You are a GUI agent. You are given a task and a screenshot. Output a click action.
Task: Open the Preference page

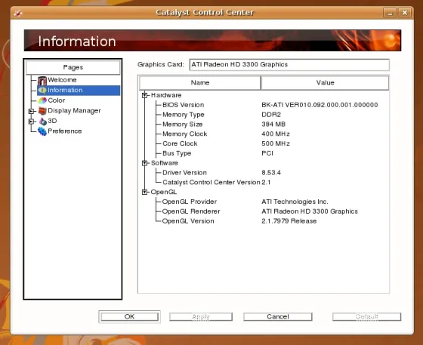pos(65,131)
